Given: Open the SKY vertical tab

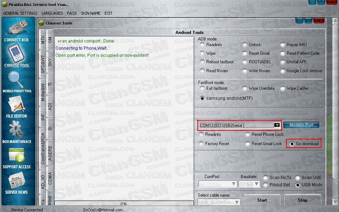Looking at the screenshot, I should point(50,62).
